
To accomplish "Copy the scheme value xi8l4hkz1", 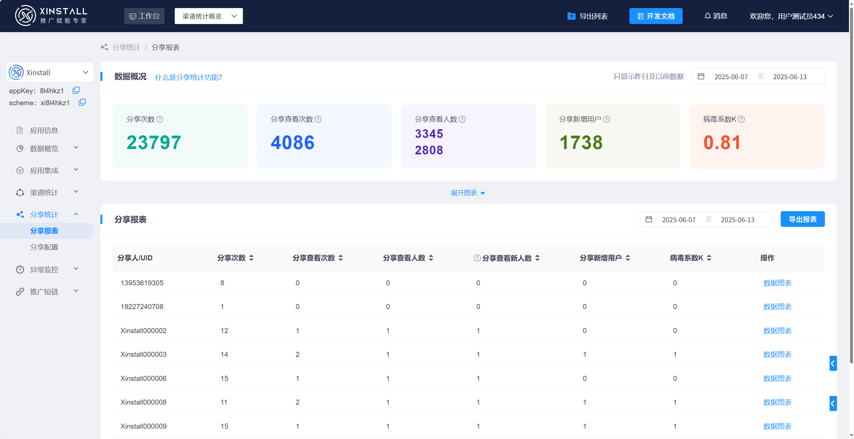I will (x=82, y=102).
